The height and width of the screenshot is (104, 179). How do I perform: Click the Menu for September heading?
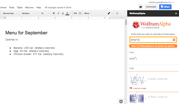(x=26, y=33)
